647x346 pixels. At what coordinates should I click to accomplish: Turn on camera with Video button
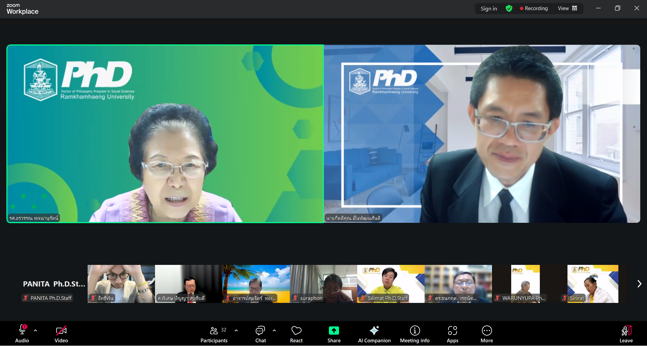pyautogui.click(x=61, y=334)
